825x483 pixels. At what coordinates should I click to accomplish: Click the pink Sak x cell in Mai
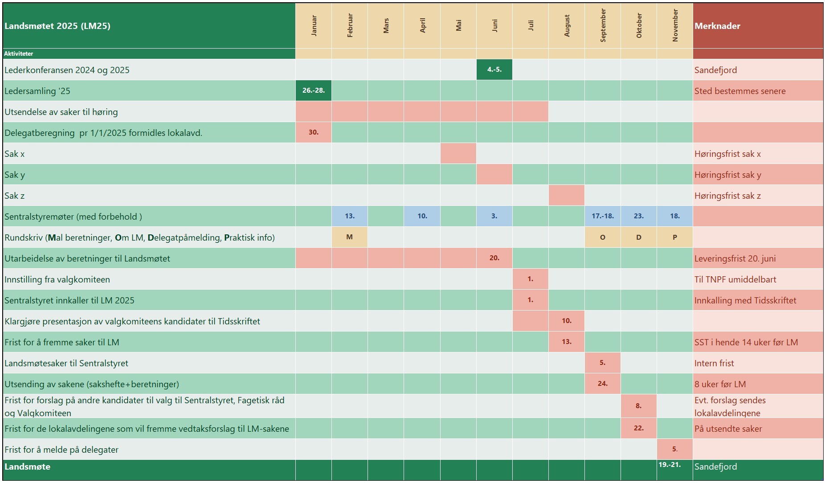click(458, 153)
